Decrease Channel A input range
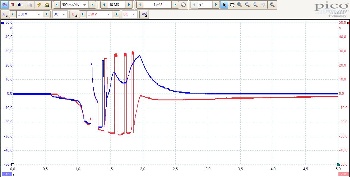This screenshot has height=177, width=350. point(13,14)
